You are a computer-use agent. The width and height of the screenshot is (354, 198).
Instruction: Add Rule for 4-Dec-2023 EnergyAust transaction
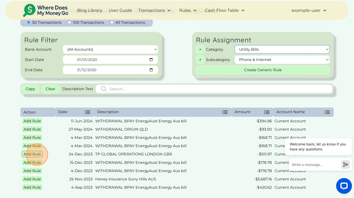32,171
